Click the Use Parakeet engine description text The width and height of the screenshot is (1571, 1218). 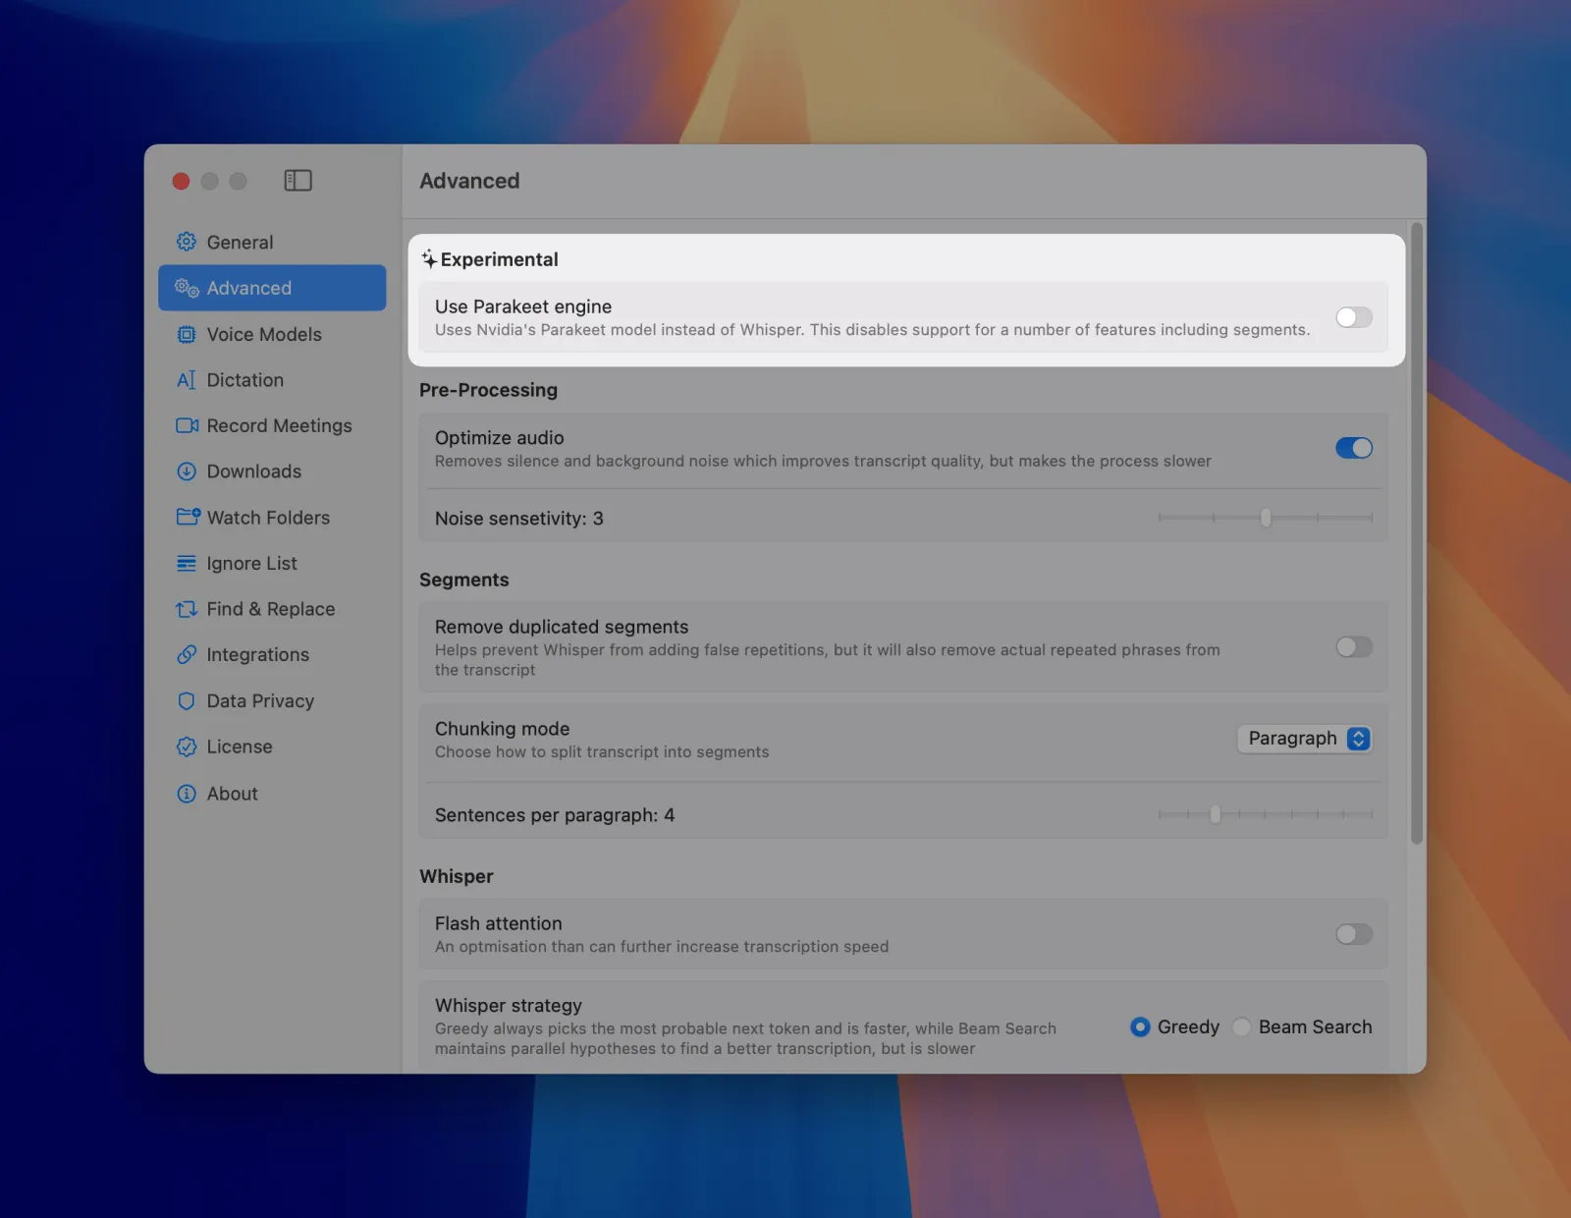(872, 330)
